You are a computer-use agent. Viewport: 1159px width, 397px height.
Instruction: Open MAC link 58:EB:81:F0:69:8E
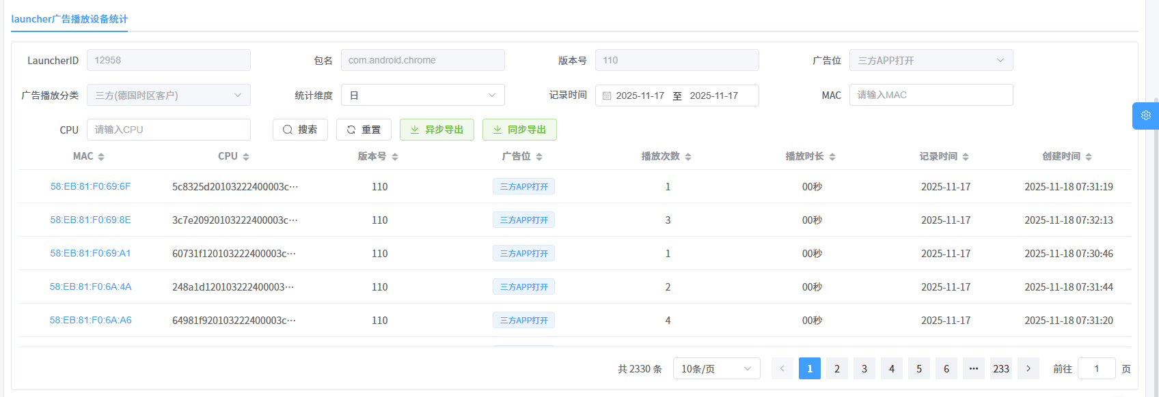(90, 220)
